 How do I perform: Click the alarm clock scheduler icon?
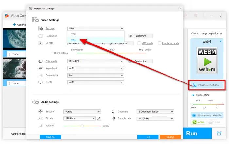coord(219,133)
